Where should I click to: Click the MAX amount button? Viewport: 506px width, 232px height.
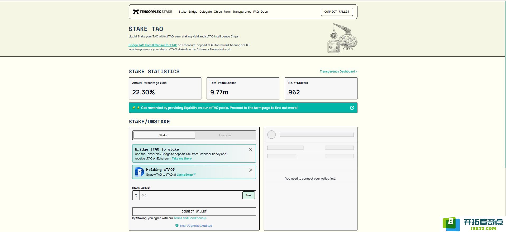249,195
